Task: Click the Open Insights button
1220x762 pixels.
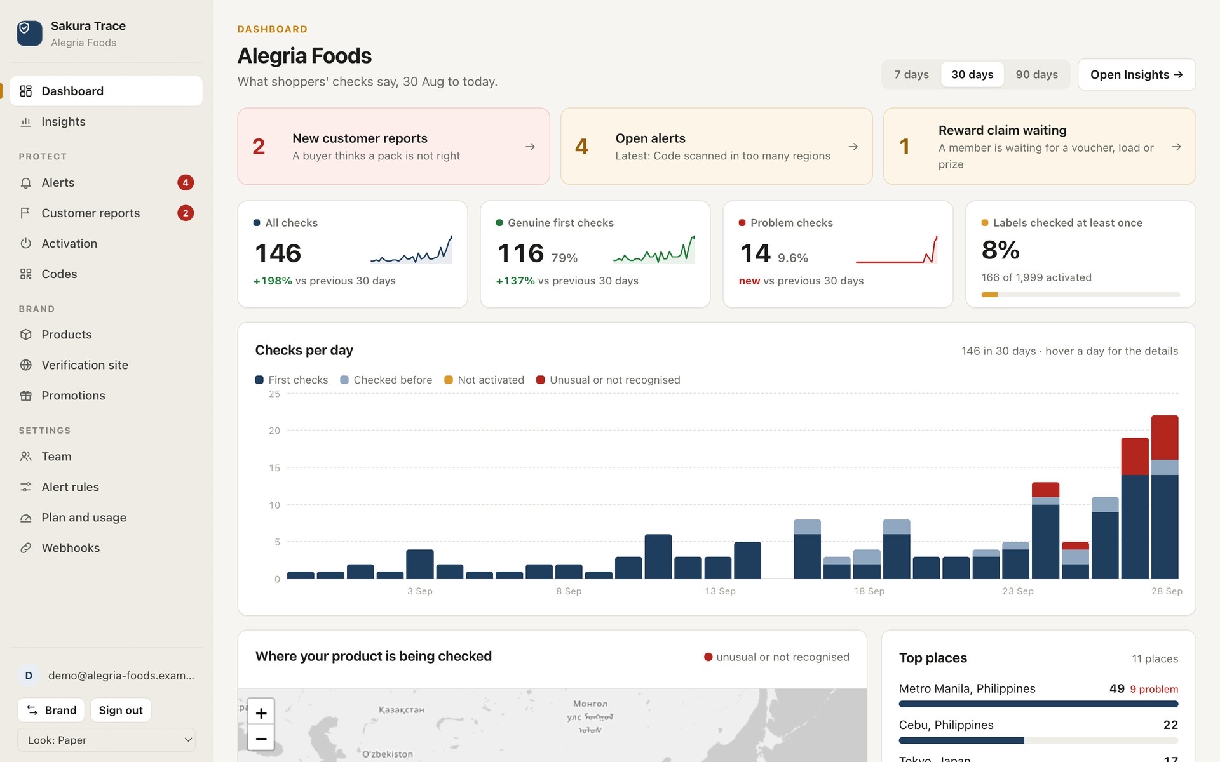Action: (x=1136, y=74)
